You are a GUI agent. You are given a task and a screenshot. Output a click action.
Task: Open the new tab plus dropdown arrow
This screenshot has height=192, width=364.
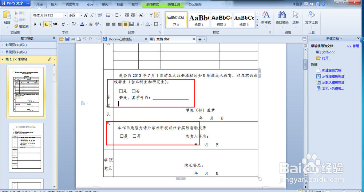(205, 39)
